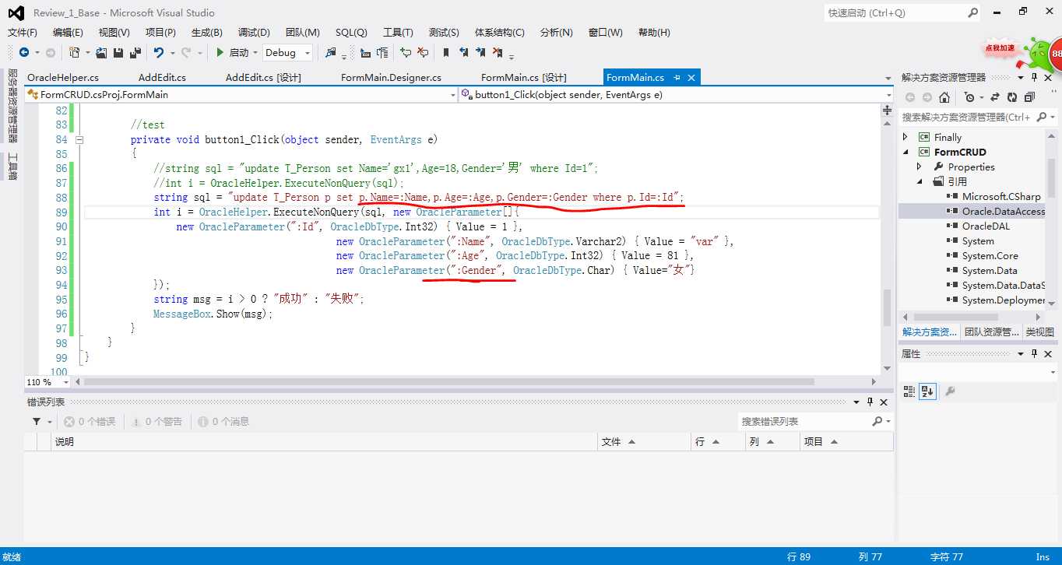Select the Oracle.DataAccess reference
Screen dimensions: 1062x565
1003,211
